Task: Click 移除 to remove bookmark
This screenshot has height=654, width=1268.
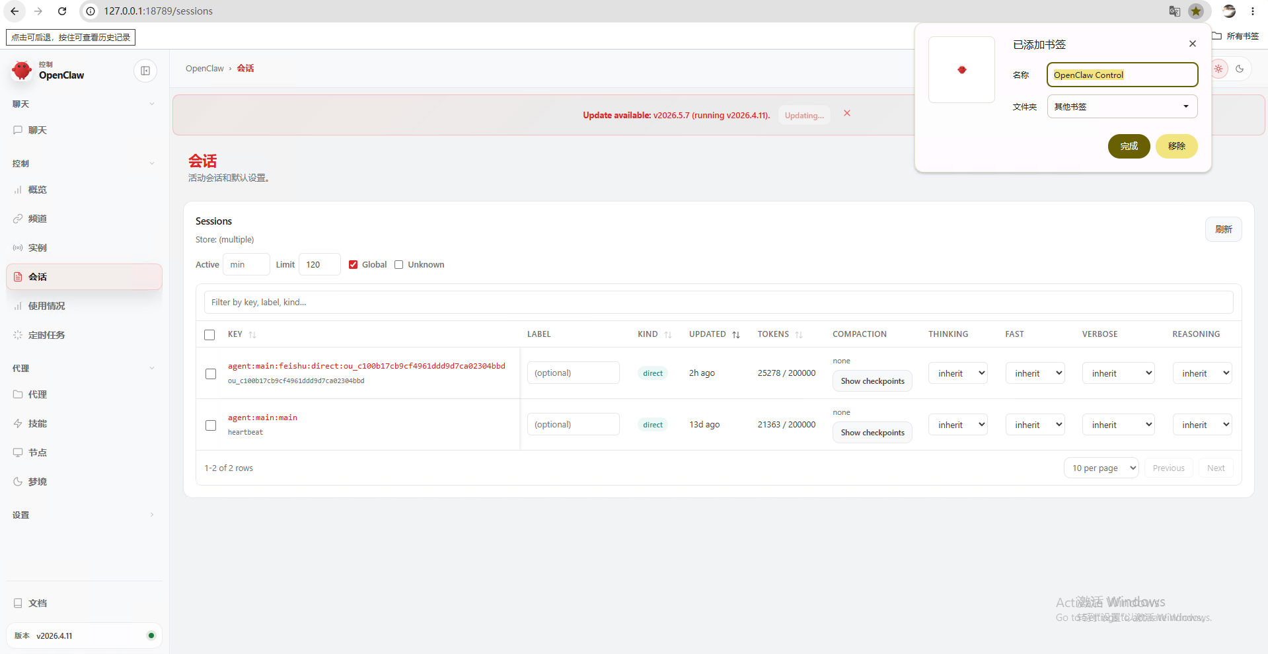Action: coord(1177,146)
